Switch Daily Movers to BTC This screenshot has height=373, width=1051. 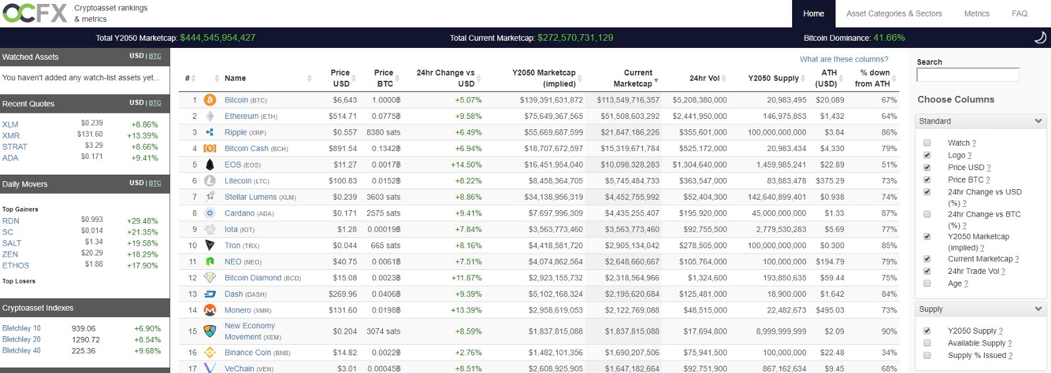point(155,183)
